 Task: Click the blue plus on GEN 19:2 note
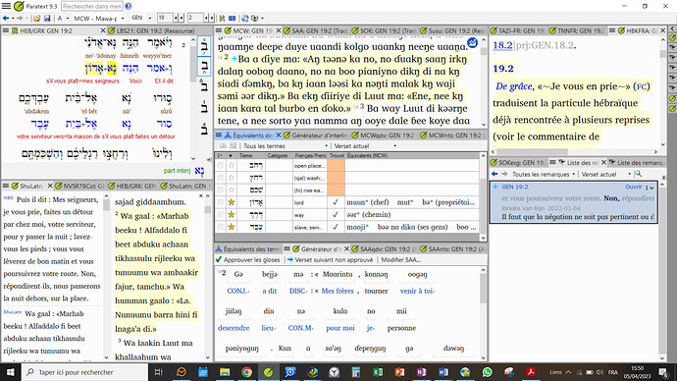click(x=495, y=187)
